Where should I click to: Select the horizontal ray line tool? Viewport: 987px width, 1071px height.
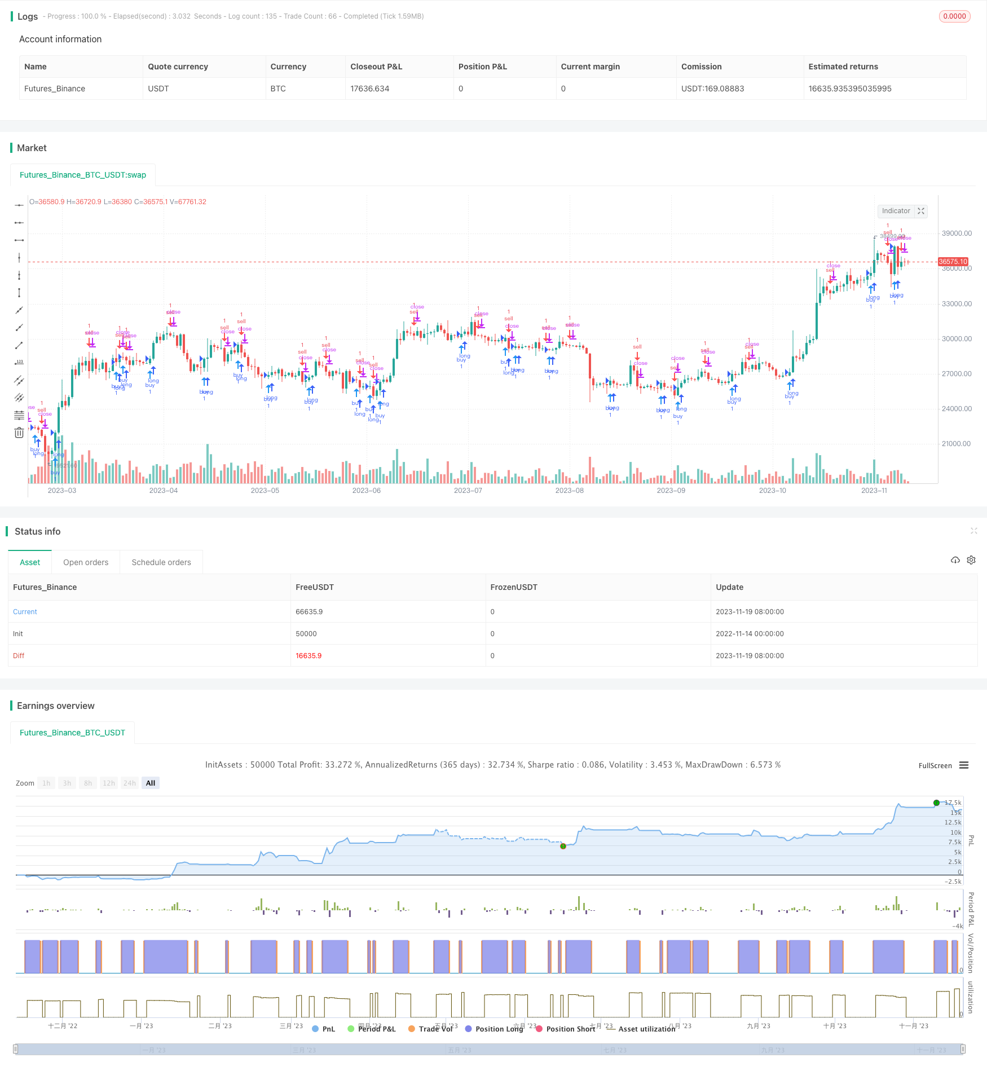tap(19, 223)
